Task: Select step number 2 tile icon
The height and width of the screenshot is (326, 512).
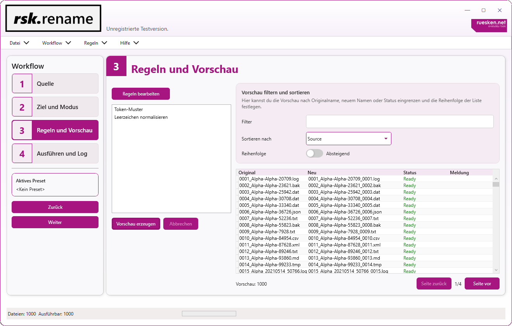Action: click(x=22, y=107)
